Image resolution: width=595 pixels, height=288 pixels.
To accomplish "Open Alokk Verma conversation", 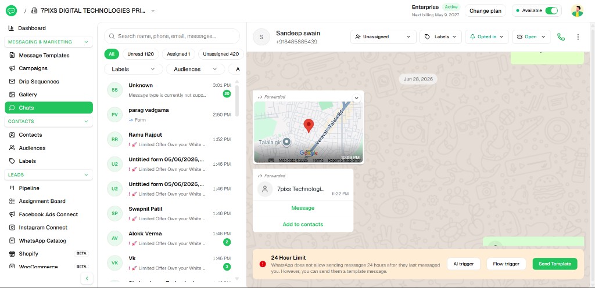I will 169,238.
